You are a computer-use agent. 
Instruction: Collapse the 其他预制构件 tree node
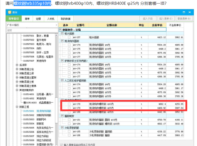17,90
